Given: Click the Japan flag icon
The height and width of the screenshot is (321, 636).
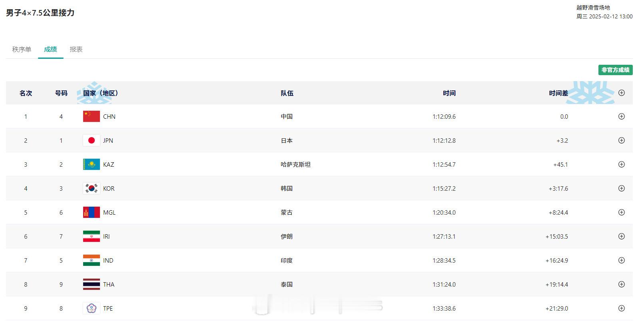Looking at the screenshot, I should pyautogui.click(x=92, y=140).
